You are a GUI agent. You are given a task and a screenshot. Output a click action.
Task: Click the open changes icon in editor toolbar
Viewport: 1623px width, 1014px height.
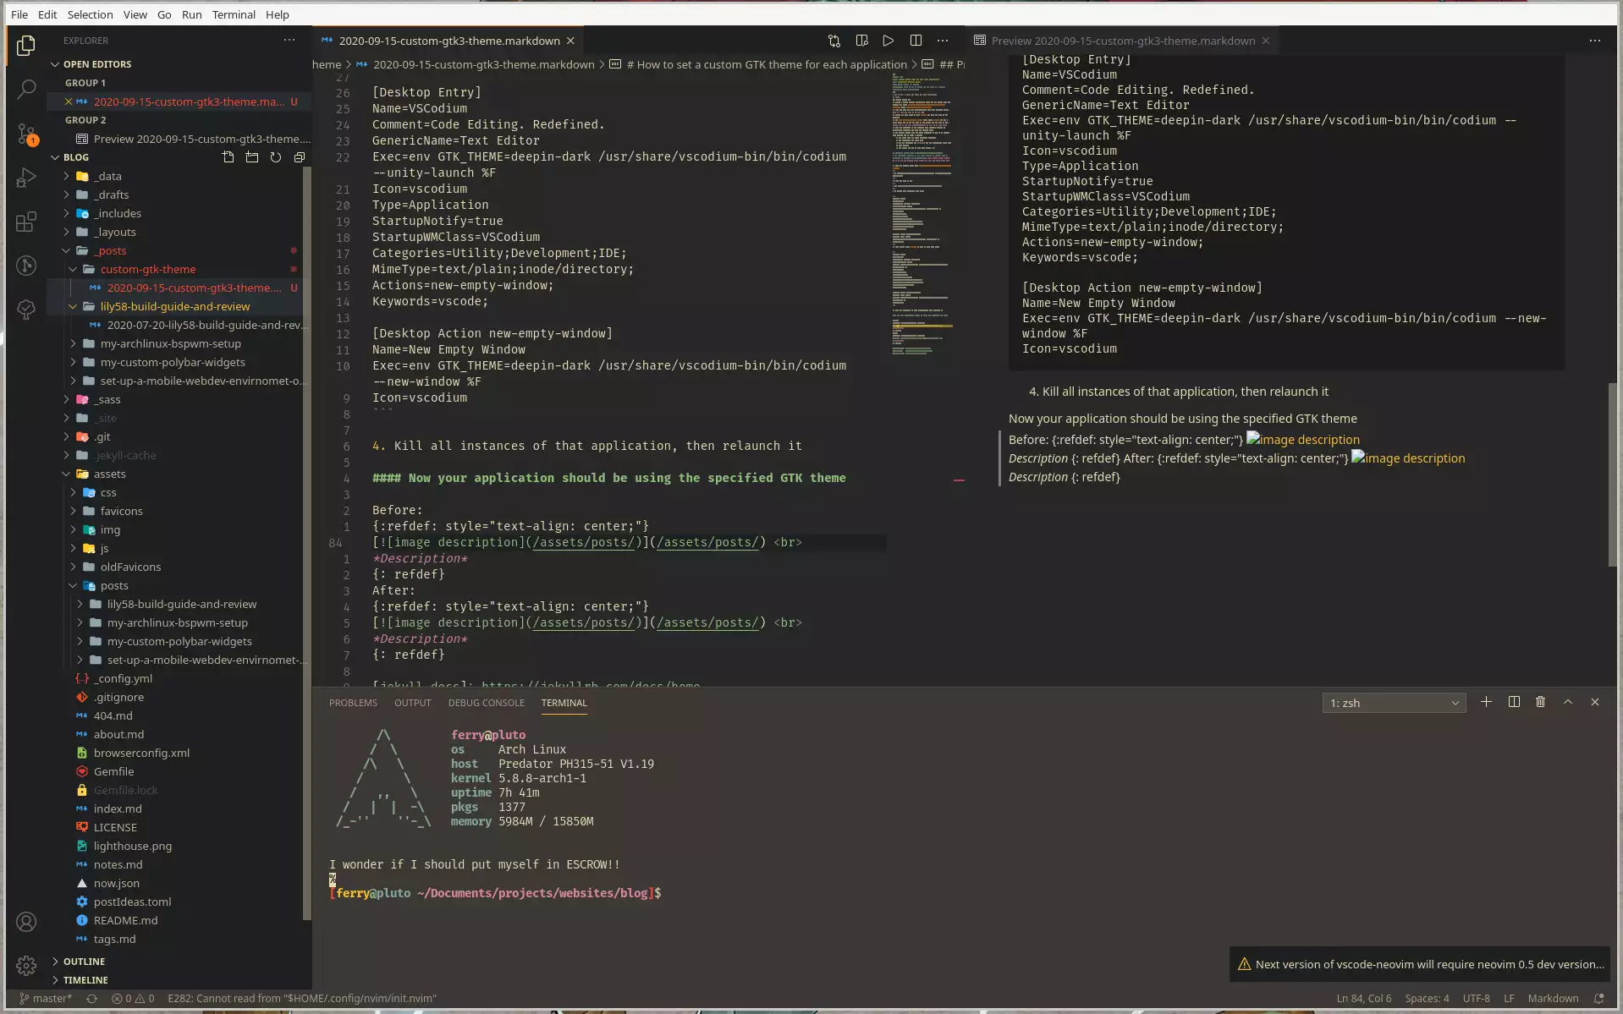(834, 41)
